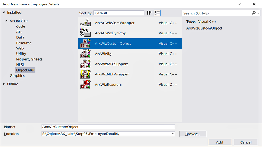Click the Add button
262x147 pixels.
tap(220, 142)
